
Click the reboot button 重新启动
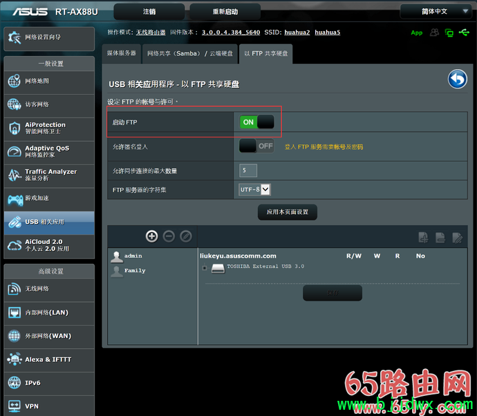(x=225, y=12)
